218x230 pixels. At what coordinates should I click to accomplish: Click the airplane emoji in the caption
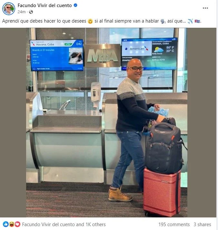(x=190, y=21)
